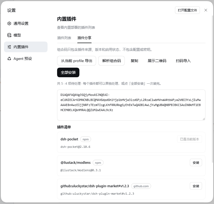The image size is (214, 204).
Task: Switch to the 插件分享 tab
Action: click(x=84, y=38)
